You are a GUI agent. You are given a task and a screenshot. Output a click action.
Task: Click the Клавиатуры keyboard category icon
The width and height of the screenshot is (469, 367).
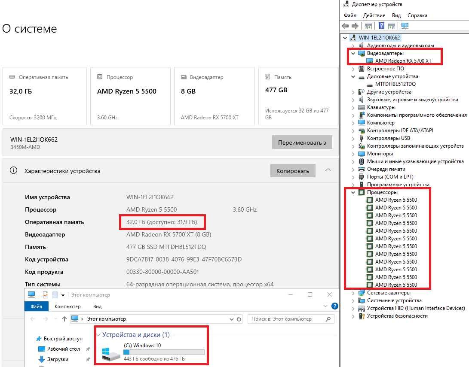click(x=362, y=107)
